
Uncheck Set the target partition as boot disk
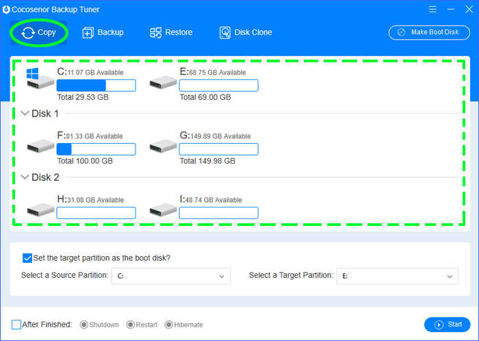(27, 258)
